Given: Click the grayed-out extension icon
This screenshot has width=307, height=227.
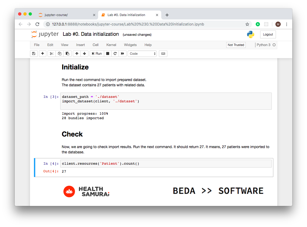Looking at the screenshot, I should click(266, 24).
